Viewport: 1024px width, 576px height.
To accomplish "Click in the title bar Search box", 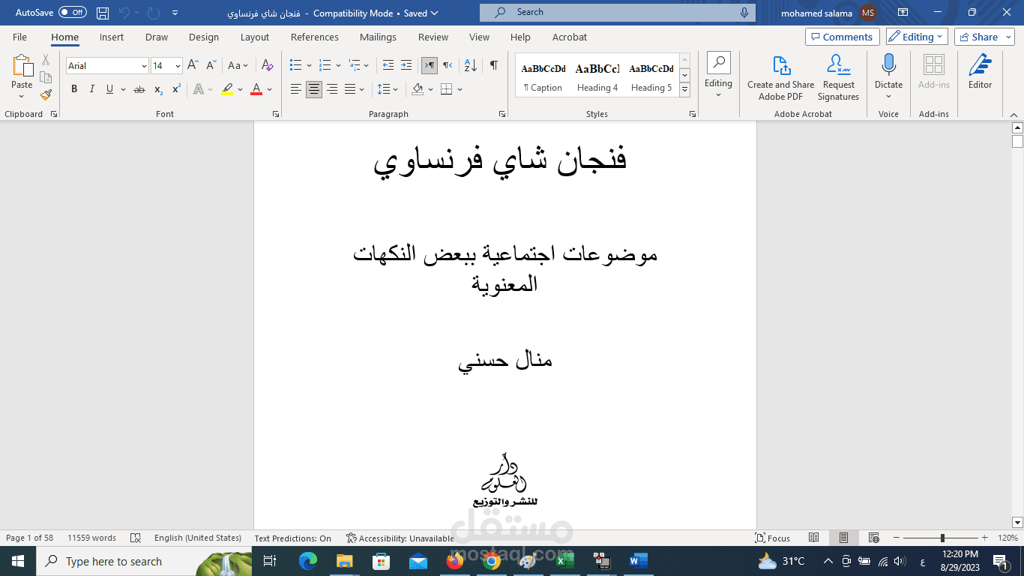I will tap(618, 13).
